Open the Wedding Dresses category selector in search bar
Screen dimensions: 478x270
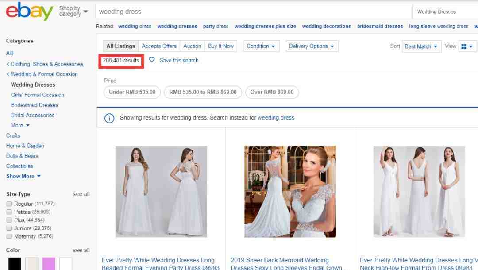[x=445, y=12]
